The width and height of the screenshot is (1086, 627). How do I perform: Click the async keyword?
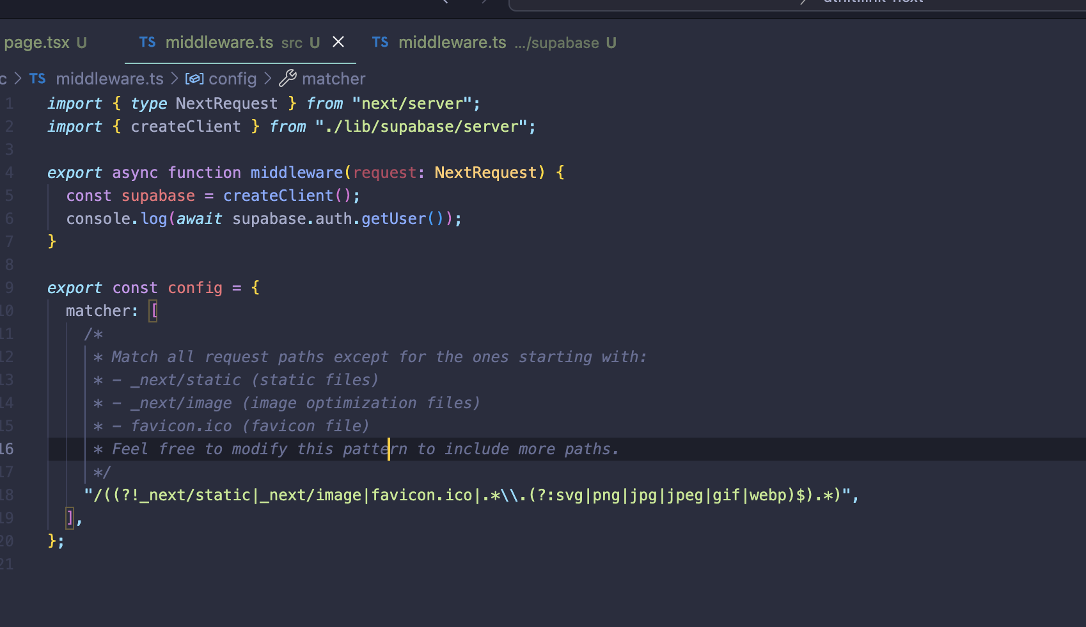coord(135,173)
